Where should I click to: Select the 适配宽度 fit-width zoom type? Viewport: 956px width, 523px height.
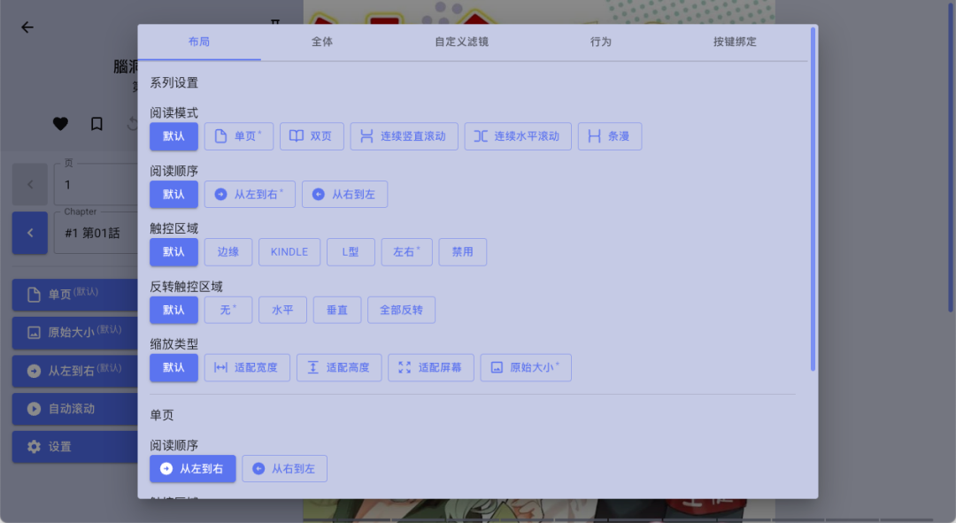click(x=247, y=367)
